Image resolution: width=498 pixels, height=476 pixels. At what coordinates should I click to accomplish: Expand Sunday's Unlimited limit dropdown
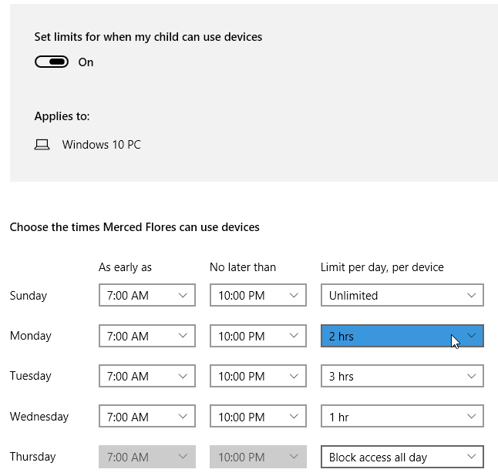[x=402, y=295]
